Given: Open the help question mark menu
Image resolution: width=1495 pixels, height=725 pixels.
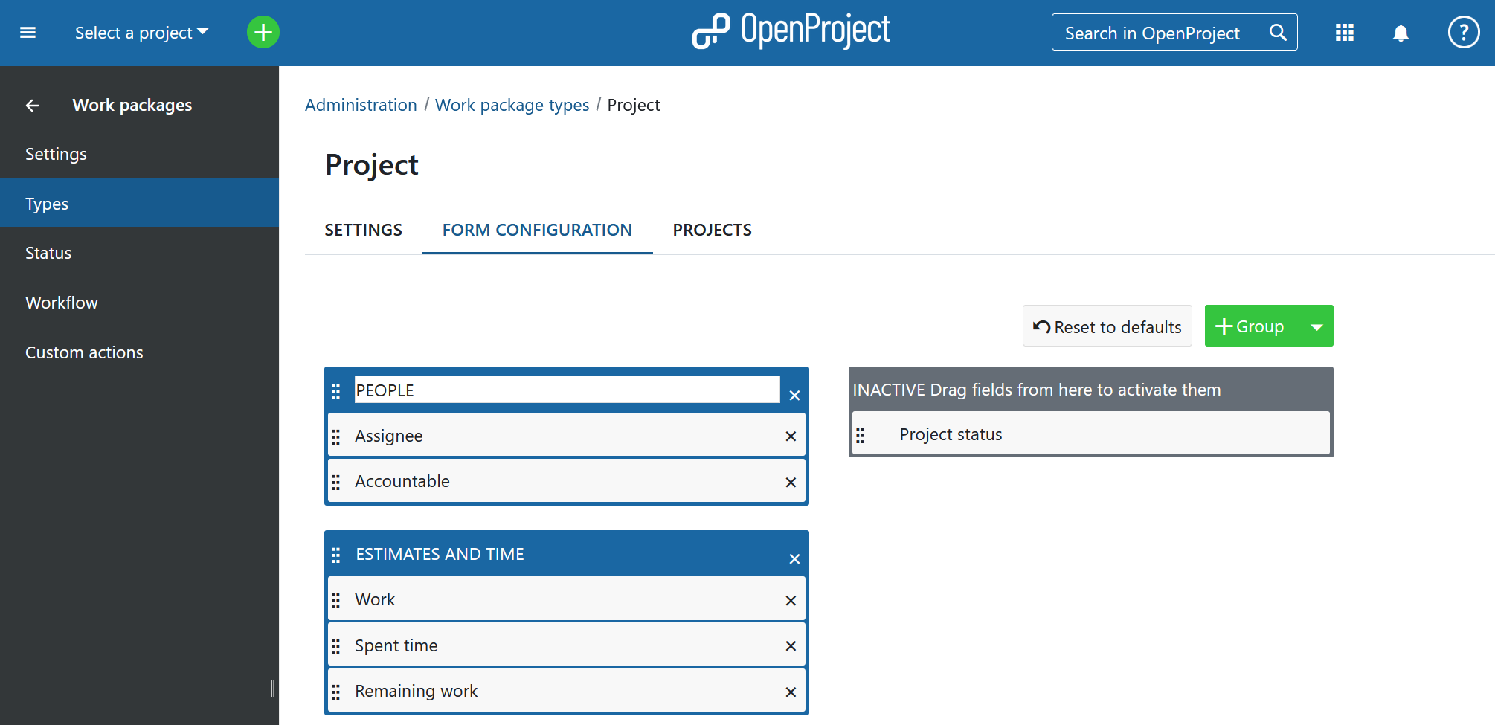Looking at the screenshot, I should (1463, 33).
